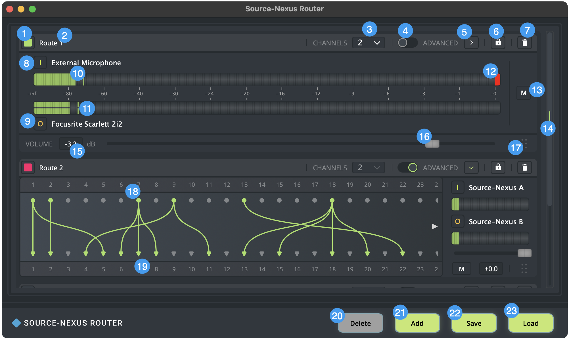This screenshot has height=340, width=569.
Task: Click External Microphone input 'I' icon
Action: click(x=40, y=62)
